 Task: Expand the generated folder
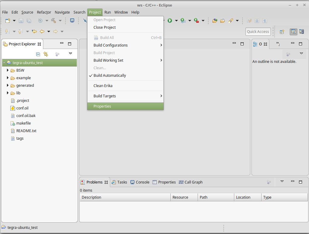point(8,85)
